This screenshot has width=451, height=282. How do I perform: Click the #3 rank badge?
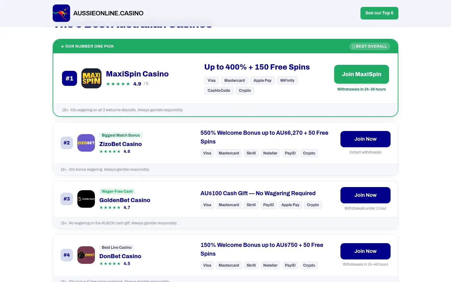pos(67,199)
